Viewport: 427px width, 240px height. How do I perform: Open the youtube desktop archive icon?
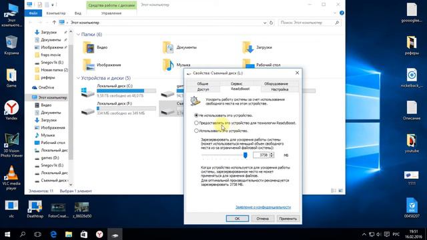coord(412,143)
